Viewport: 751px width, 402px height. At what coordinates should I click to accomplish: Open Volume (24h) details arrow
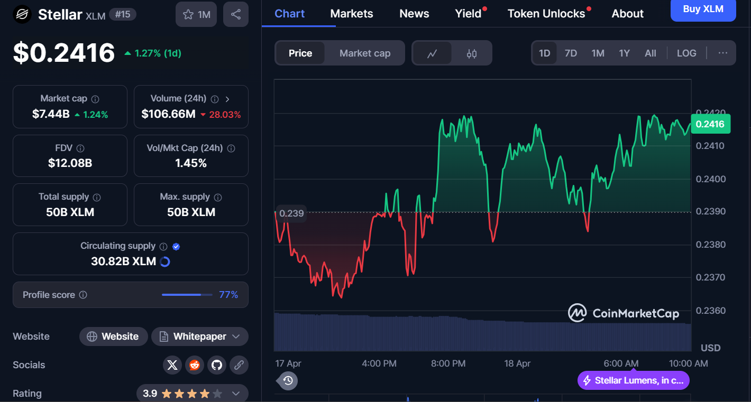click(227, 99)
